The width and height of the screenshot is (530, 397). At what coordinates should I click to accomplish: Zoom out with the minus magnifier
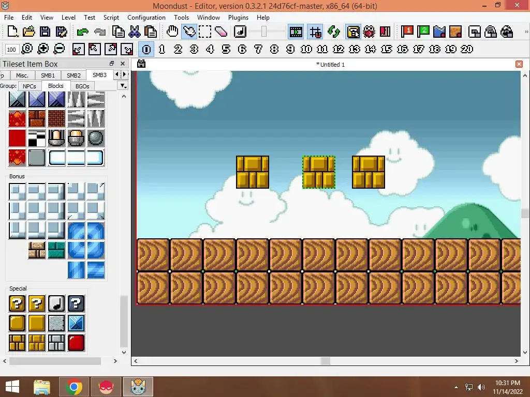[x=59, y=49]
